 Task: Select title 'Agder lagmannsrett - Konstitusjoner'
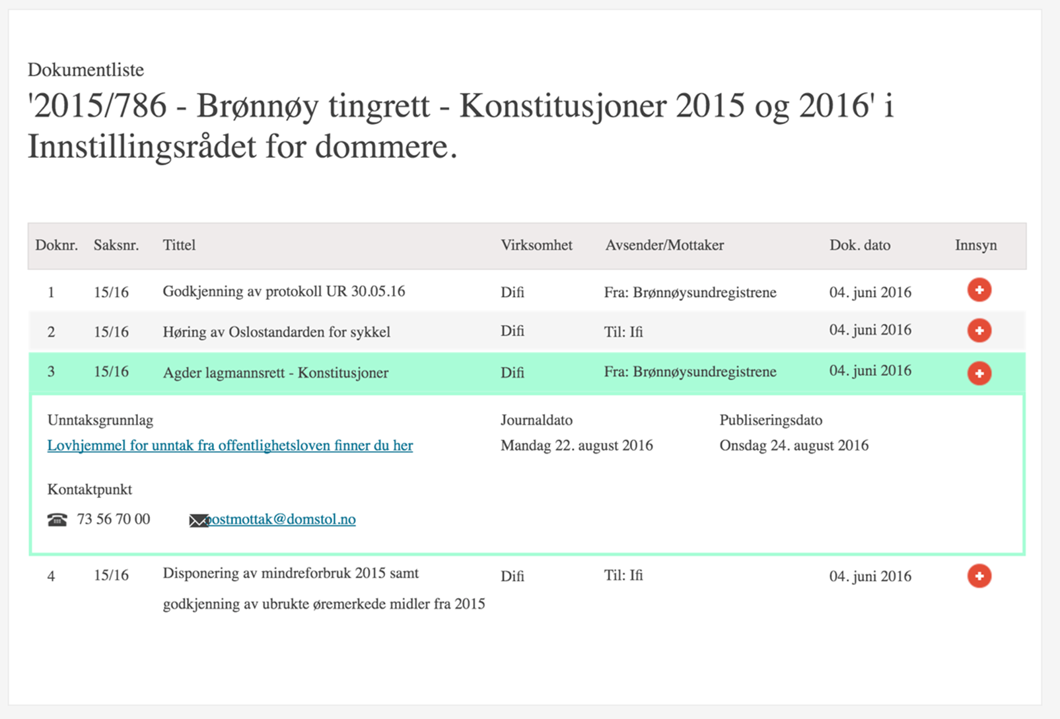[x=275, y=372]
